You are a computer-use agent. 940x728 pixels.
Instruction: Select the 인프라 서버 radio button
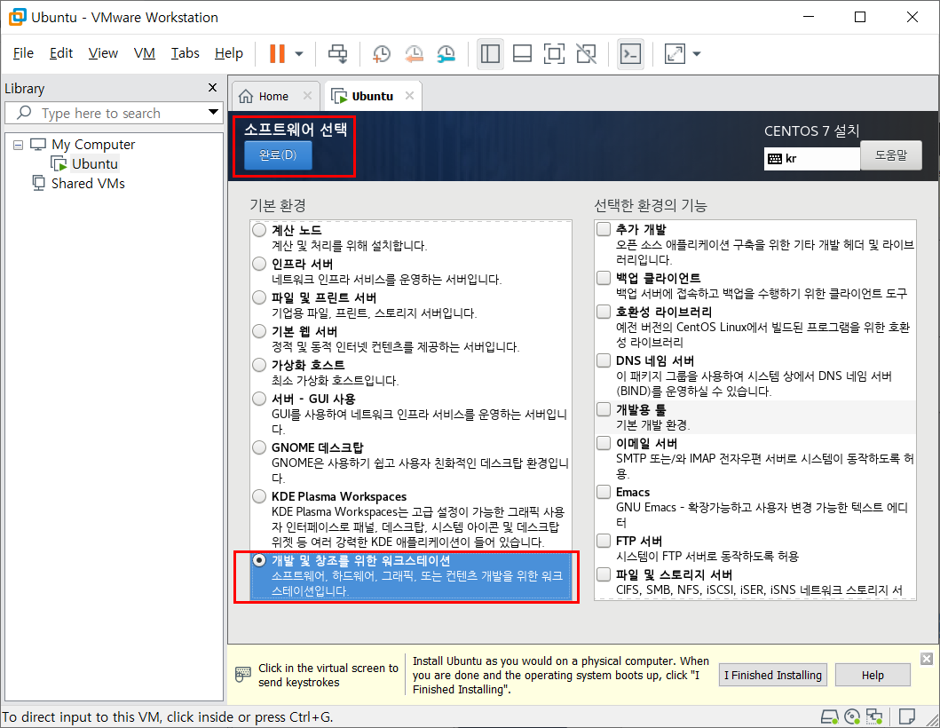click(x=259, y=264)
